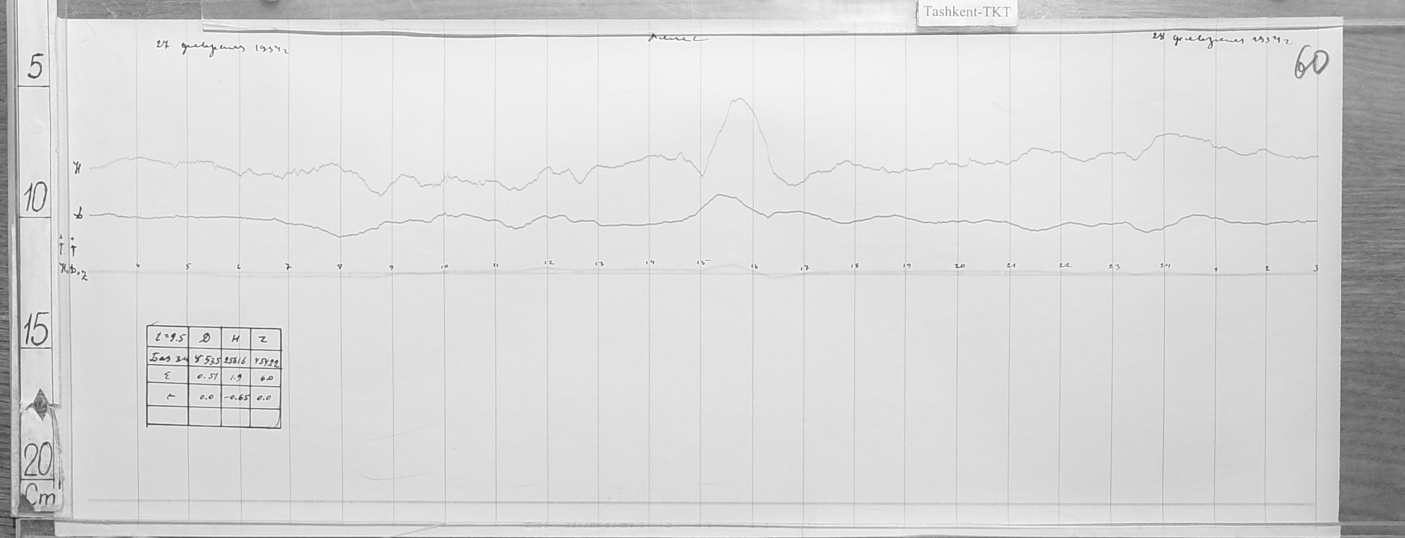This screenshot has height=538, width=1405.
Task: Click the large H trace peak
Action: click(x=740, y=100)
